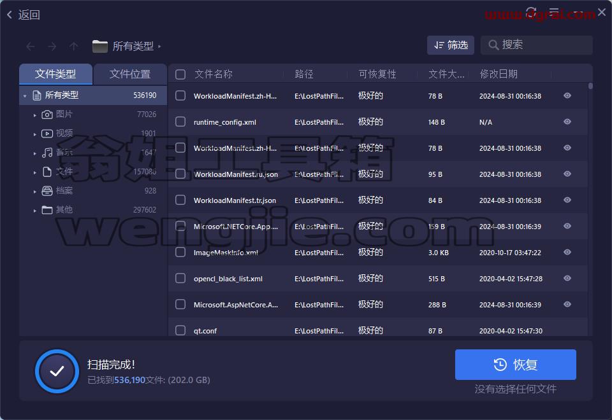This screenshot has width=612, height=420.
Task: Open the 筛选 filter button
Action: tap(451, 45)
